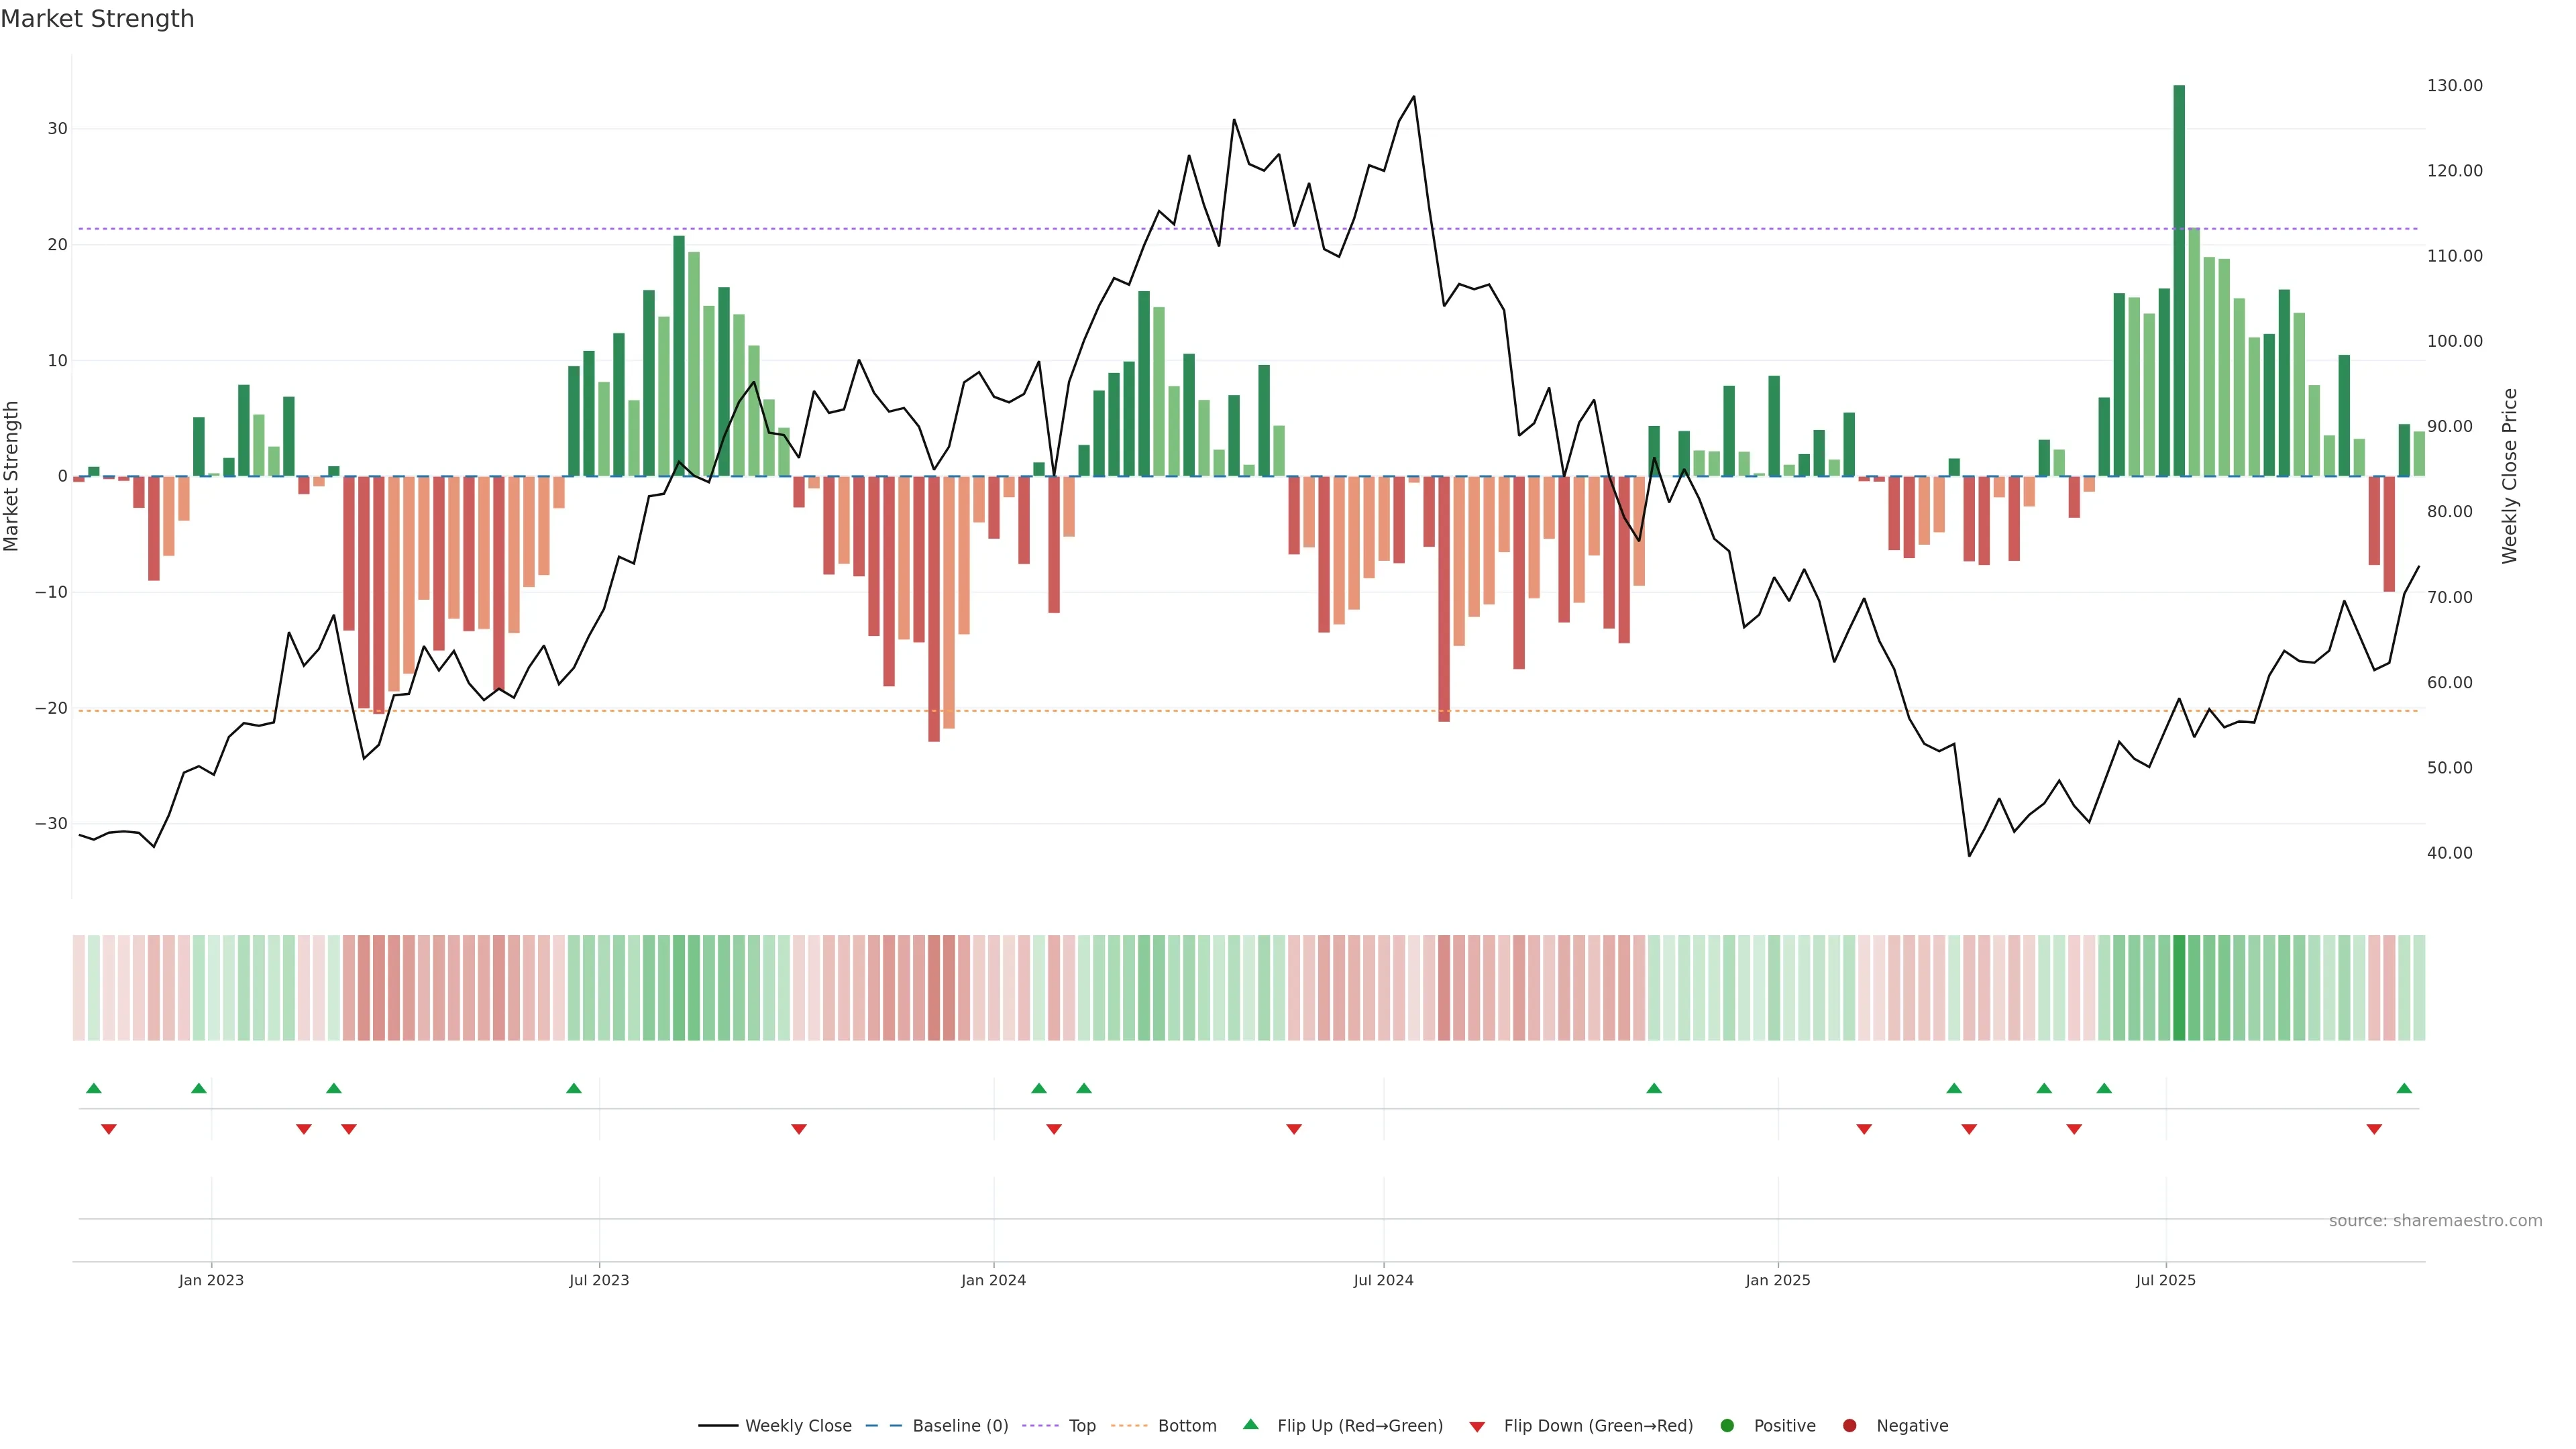The image size is (2576, 1449).
Task: Click the last Flip Up marker at right edge
Action: click(x=2404, y=1088)
